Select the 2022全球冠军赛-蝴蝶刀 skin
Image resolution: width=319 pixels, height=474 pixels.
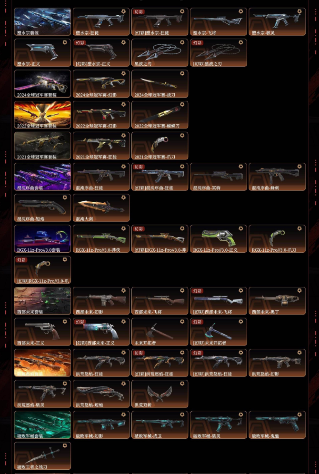click(x=159, y=115)
